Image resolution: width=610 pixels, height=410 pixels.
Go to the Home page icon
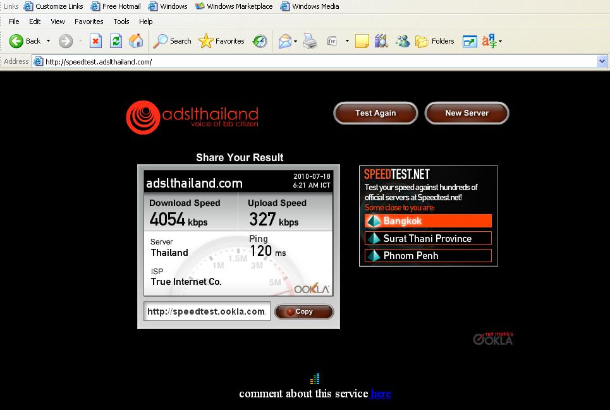[135, 41]
